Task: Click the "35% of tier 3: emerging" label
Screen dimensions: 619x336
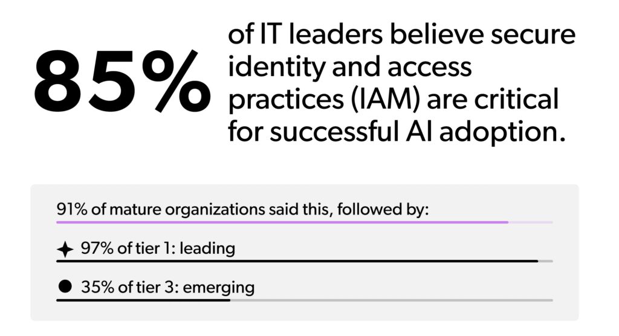Action: 167,287
